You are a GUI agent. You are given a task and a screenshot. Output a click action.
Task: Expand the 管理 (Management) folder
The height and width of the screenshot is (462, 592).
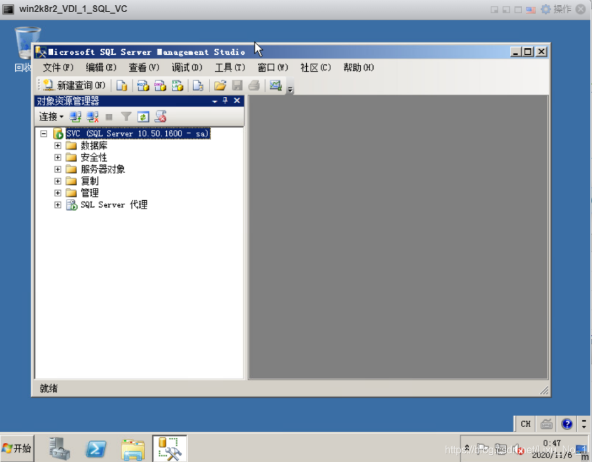tap(57, 193)
